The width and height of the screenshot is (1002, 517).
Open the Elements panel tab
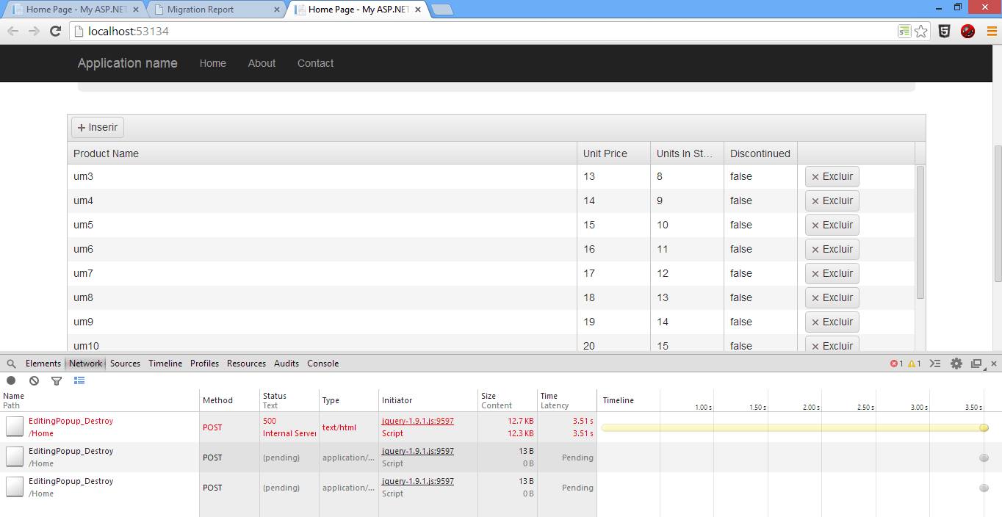tap(43, 364)
